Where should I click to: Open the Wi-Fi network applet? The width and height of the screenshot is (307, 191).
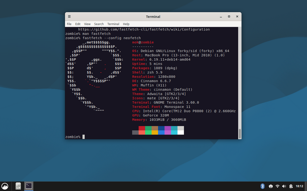pyautogui.click(x=277, y=186)
